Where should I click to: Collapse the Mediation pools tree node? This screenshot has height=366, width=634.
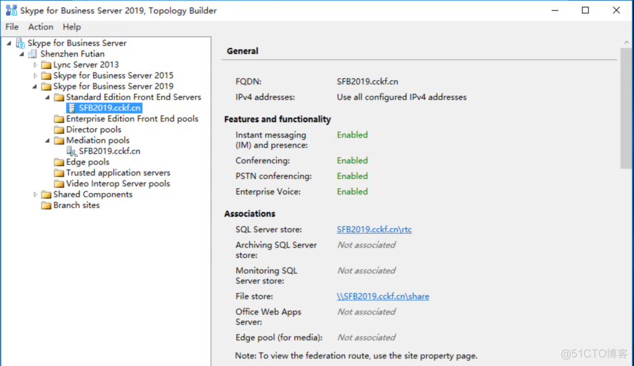click(48, 140)
